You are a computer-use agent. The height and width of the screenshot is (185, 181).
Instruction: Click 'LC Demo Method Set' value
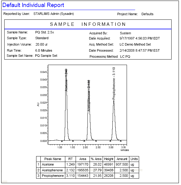135,44
